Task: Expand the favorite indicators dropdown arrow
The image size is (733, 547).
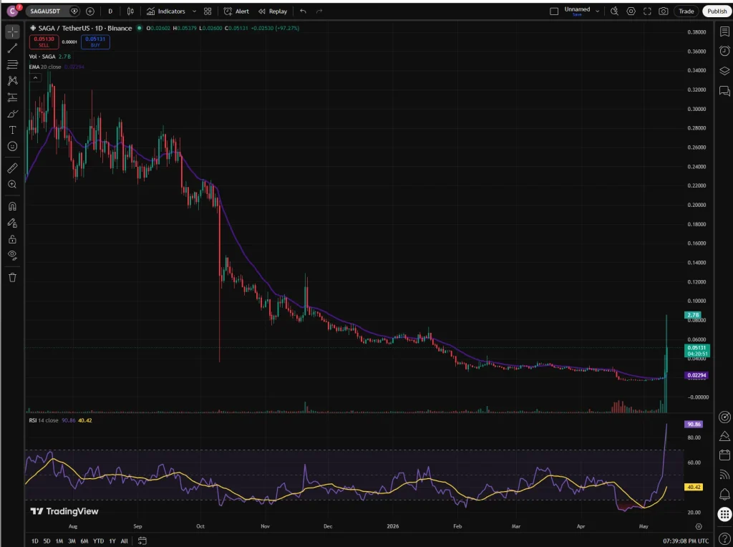Action: (195, 11)
